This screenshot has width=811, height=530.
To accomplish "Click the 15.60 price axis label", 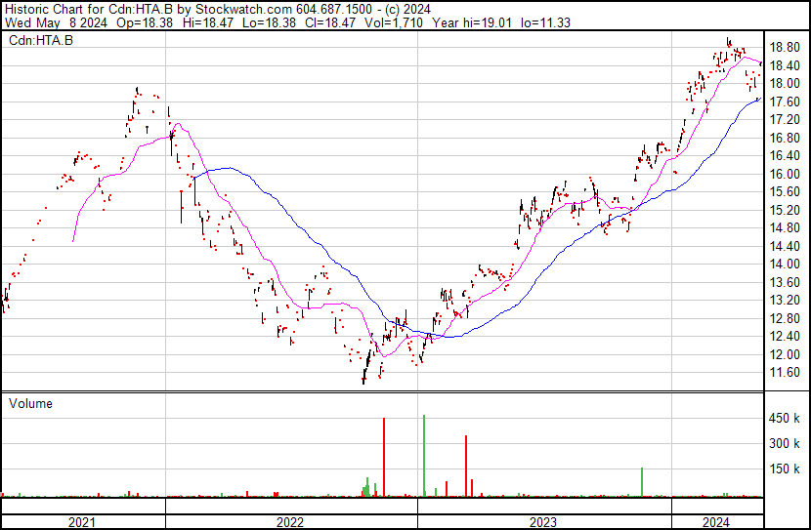I will [785, 191].
